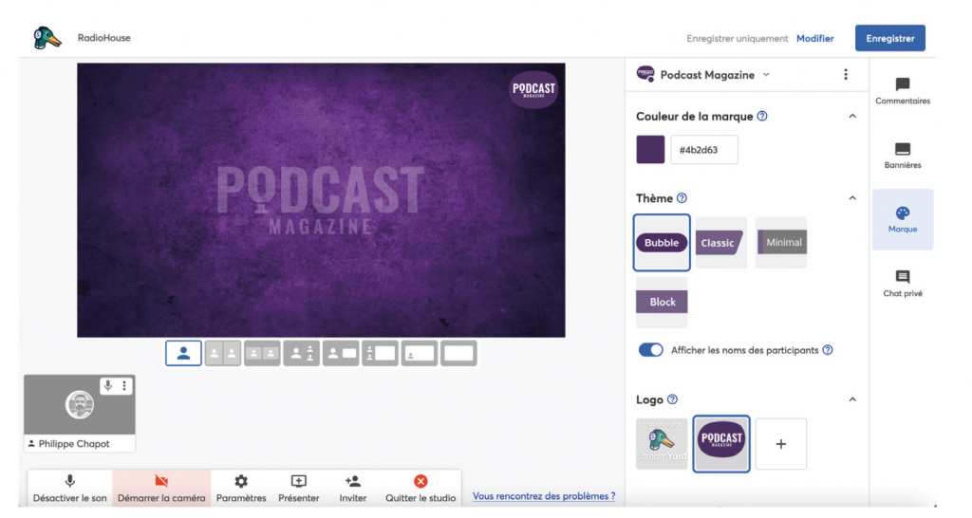Select the Bubble theme
This screenshot has width=972, height=518.
(x=662, y=242)
